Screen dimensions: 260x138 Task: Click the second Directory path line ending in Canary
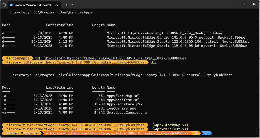[x=121, y=75]
